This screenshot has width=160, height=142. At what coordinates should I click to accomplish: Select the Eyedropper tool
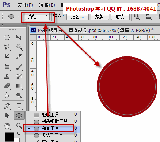[19, 56]
